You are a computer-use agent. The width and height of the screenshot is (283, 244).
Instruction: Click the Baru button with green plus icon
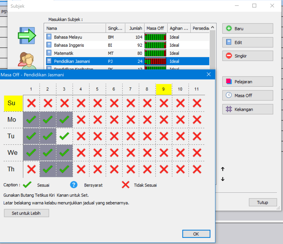pos(247,28)
